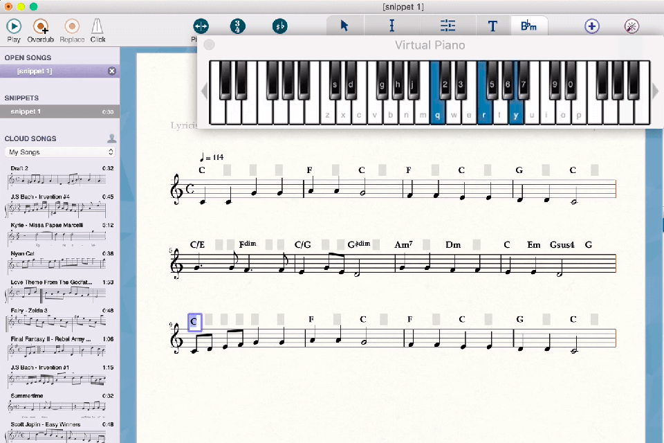The width and height of the screenshot is (664, 443).
Task: Click the mixer settings icon
Action: point(448,26)
